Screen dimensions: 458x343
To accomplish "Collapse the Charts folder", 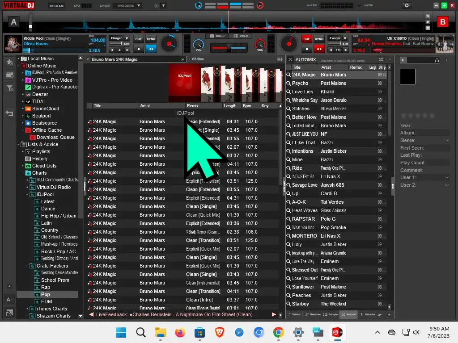I will tap(23, 173).
